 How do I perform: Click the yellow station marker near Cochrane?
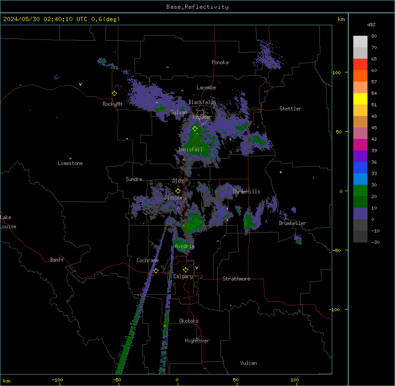(156, 271)
